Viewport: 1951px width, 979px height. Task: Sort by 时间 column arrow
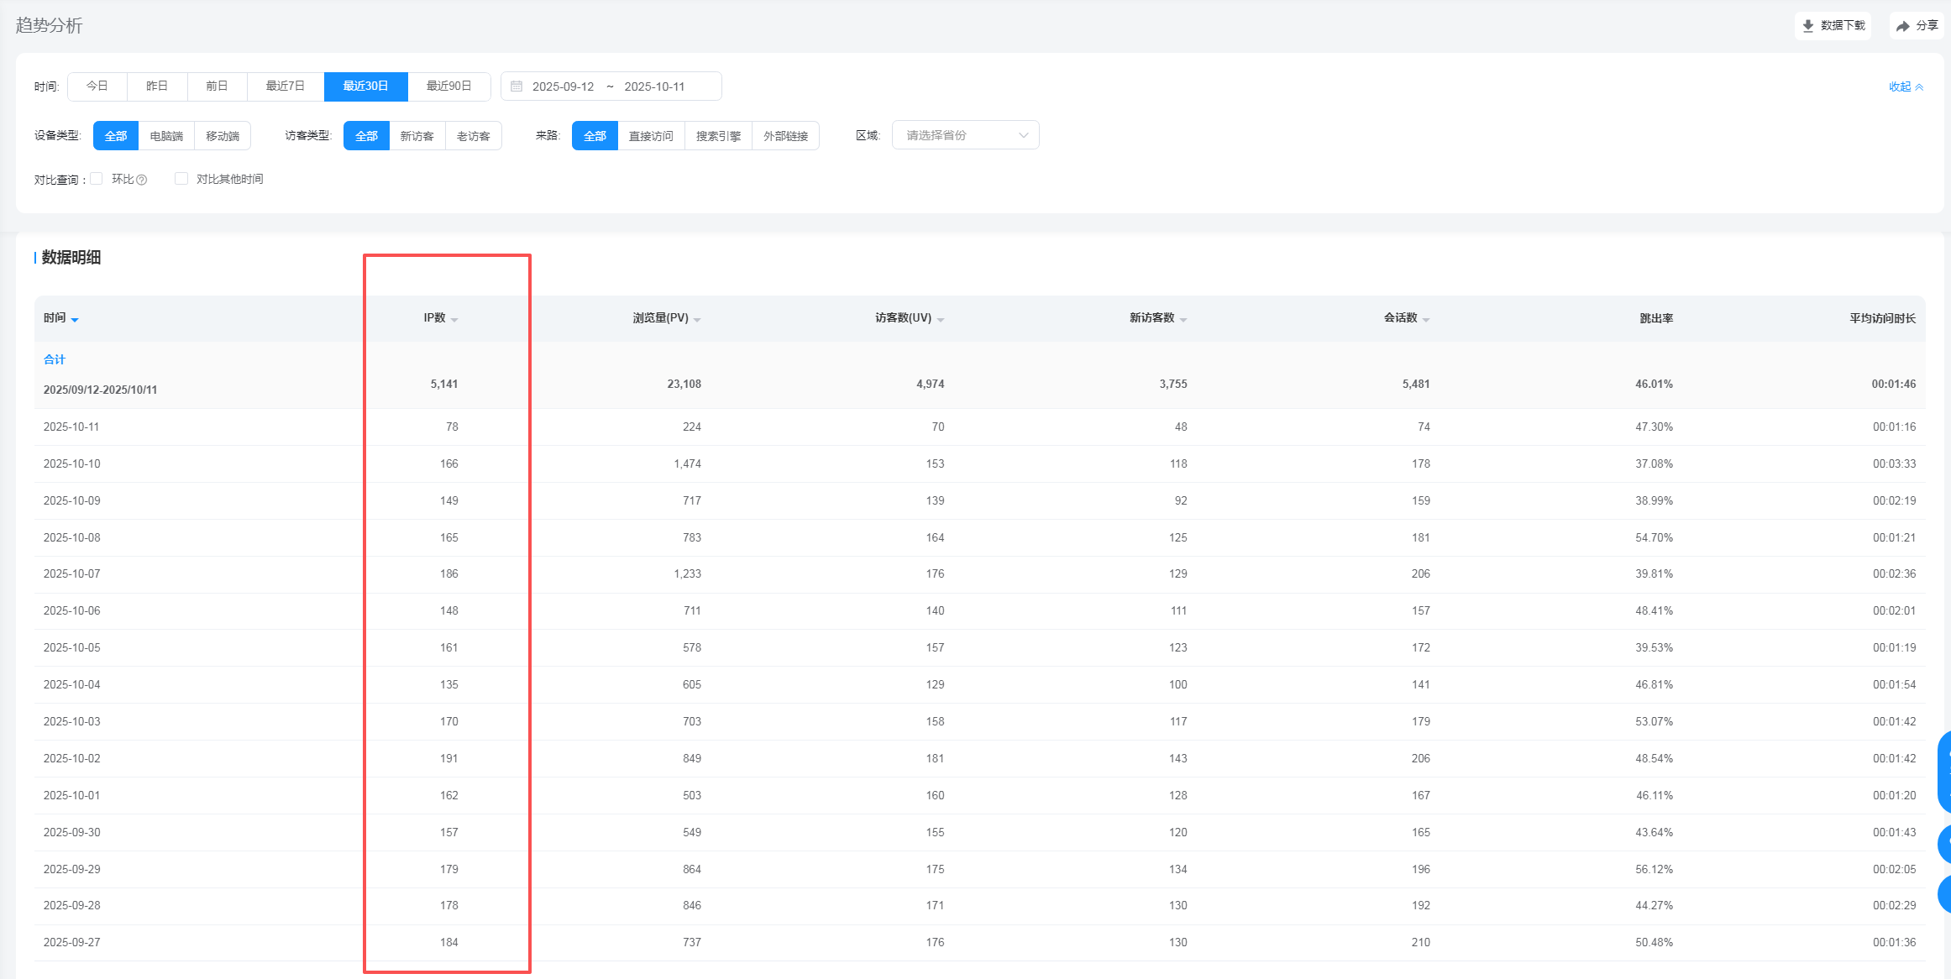pos(75,320)
